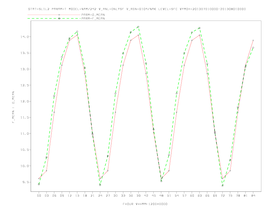Screen dimensions: 276x213
Task: Click the 51 forecast hour tick label
Action: tap(169, 196)
